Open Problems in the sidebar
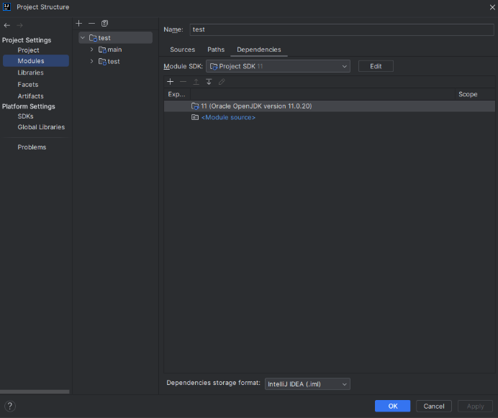Image resolution: width=498 pixels, height=418 pixels. point(32,147)
